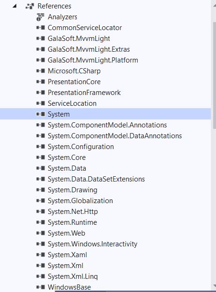Screen dimensions: 216x292
Task: Select the highlighted System reference text
Action: [x=59, y=114]
